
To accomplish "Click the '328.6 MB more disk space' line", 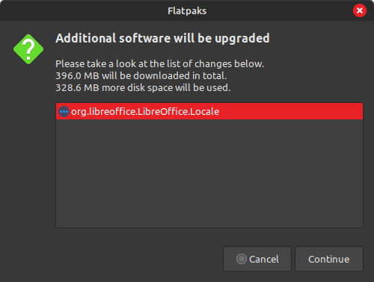I will (x=143, y=87).
